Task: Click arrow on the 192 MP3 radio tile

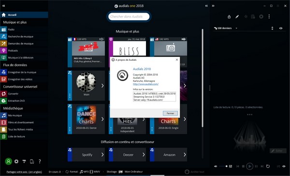Action: (x=184, y=39)
